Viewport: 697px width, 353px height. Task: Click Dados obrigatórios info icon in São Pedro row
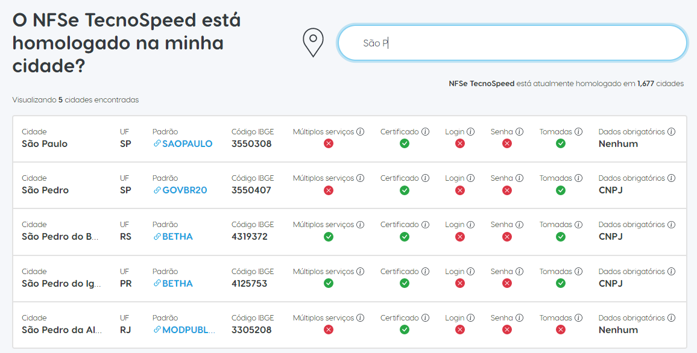[x=671, y=178]
